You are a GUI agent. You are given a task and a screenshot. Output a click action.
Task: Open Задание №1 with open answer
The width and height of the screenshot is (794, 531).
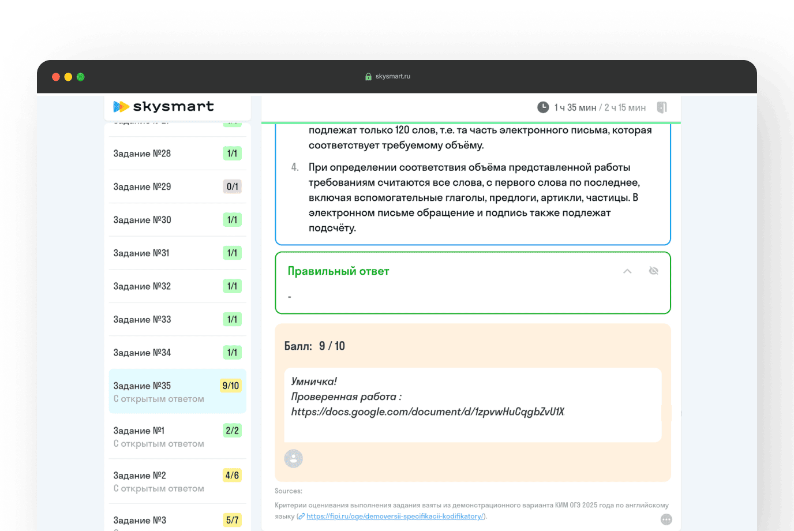(x=178, y=436)
